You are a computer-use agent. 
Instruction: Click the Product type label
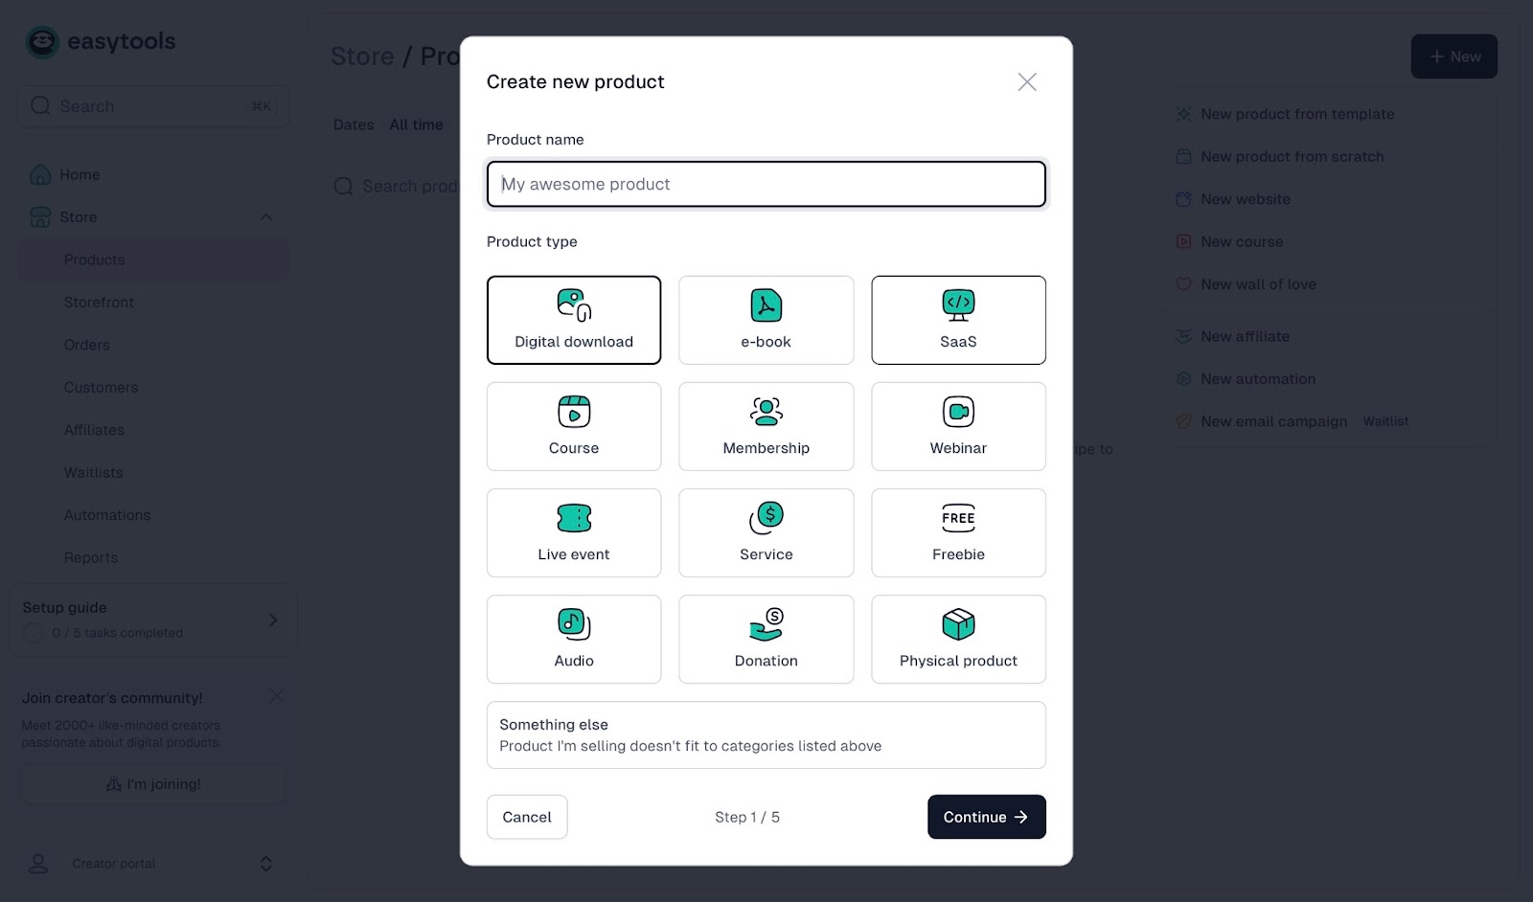point(532,241)
